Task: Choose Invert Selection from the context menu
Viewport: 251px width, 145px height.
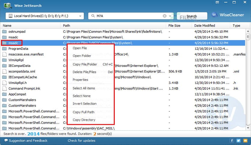Action: click(84, 104)
